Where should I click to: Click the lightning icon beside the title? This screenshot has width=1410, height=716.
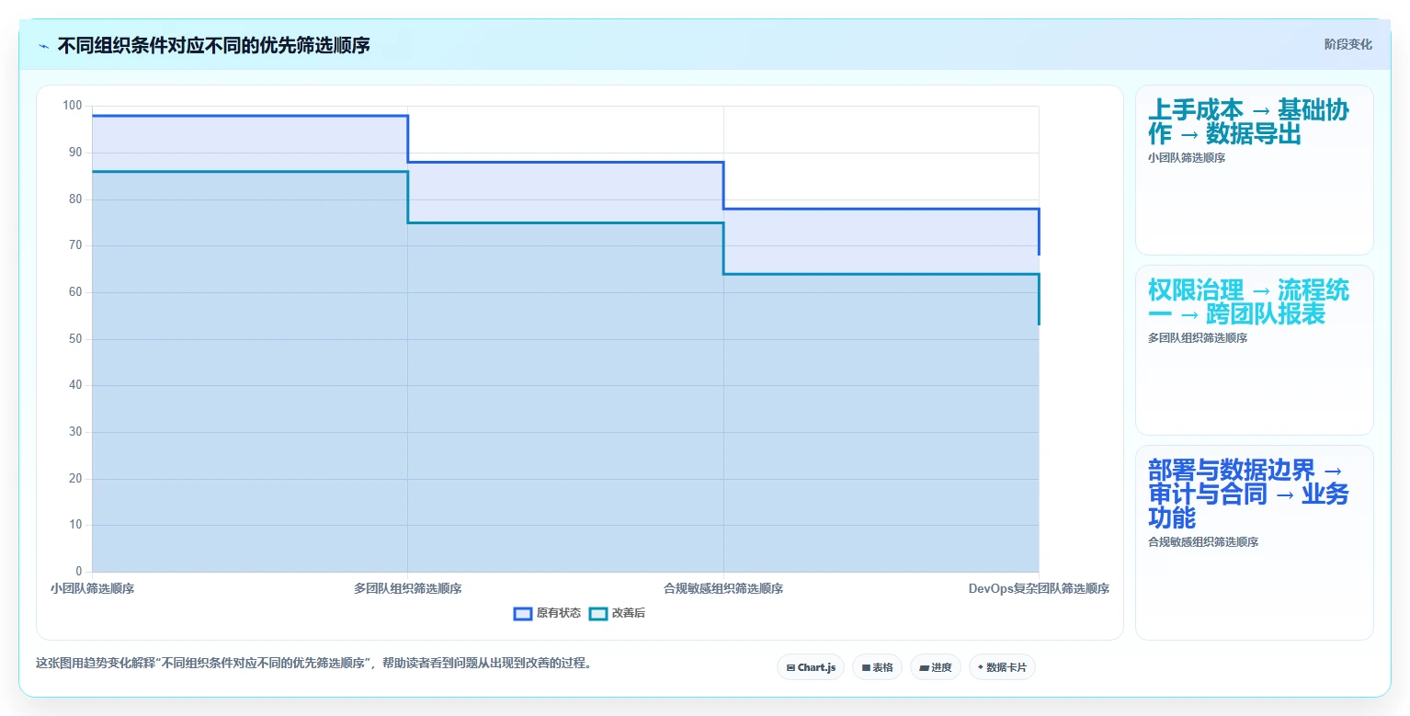44,46
